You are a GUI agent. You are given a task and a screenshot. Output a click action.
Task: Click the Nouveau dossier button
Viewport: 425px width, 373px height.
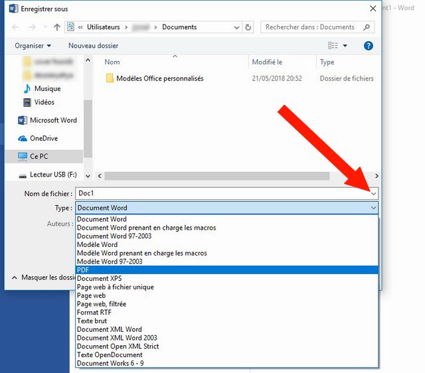click(x=93, y=46)
